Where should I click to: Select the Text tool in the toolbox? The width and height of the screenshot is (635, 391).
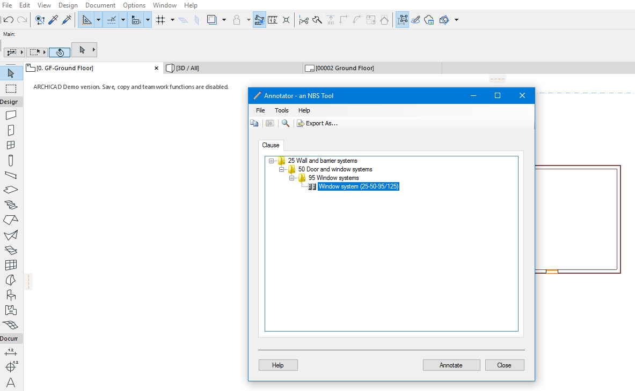[11, 382]
